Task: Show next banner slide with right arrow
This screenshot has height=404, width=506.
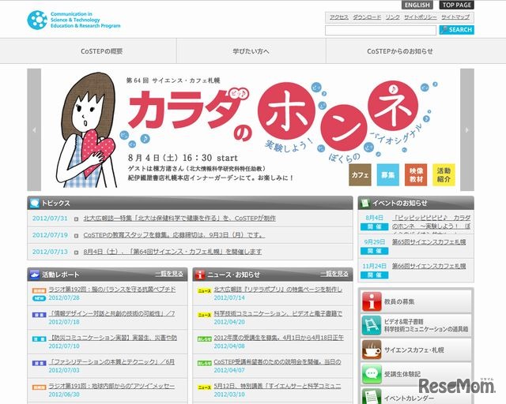Action: point(467,130)
